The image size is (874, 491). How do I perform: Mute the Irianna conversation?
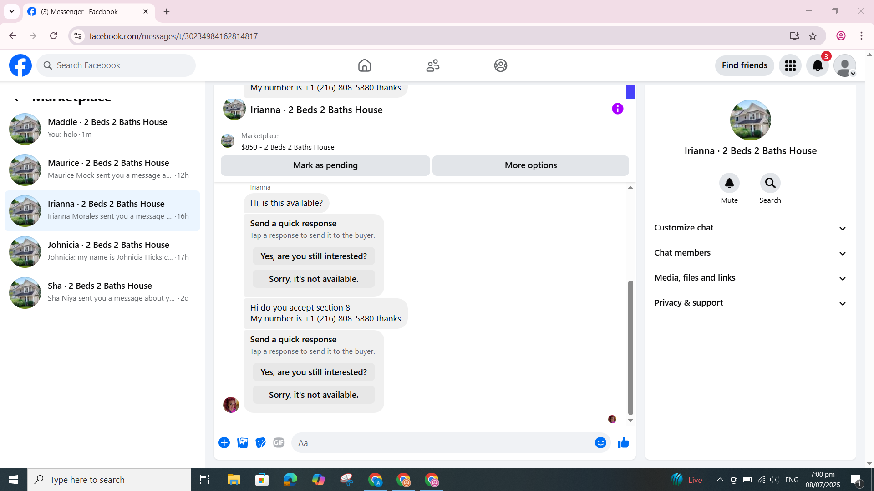click(x=729, y=183)
